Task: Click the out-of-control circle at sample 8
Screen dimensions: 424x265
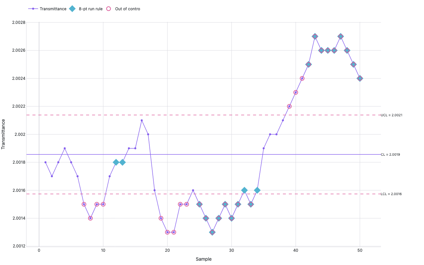Action: [90, 218]
